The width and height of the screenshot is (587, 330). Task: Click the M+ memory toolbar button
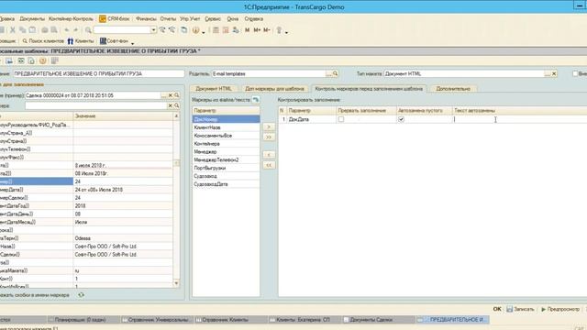pos(257,30)
